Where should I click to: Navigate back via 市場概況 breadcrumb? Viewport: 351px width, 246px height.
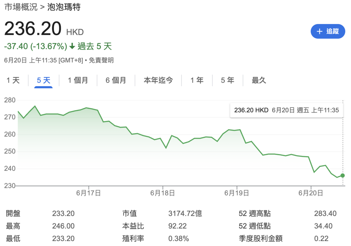point(20,7)
